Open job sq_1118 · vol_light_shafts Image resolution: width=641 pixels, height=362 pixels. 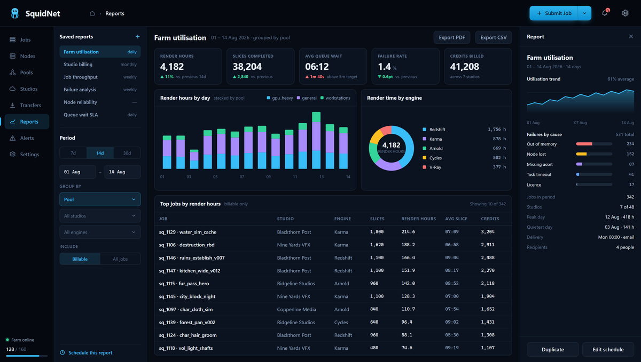point(186,348)
